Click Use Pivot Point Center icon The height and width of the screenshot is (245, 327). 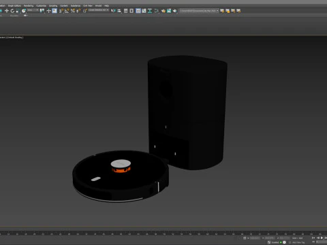coord(42,11)
